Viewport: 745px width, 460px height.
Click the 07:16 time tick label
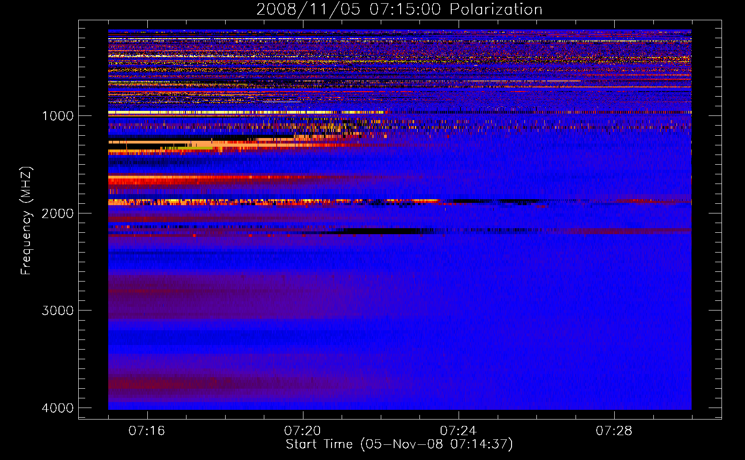[x=147, y=431]
